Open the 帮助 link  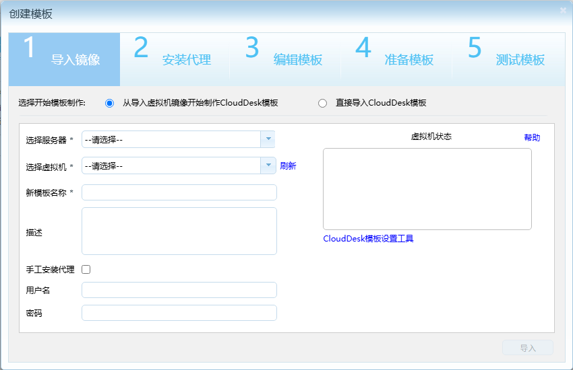click(x=532, y=137)
